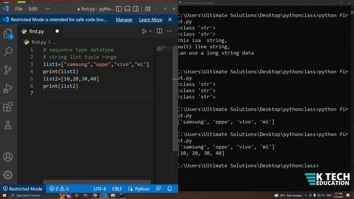Screen dimensions: 354x199
Task: Change the CRLF line ending setting
Action: tap(117, 189)
